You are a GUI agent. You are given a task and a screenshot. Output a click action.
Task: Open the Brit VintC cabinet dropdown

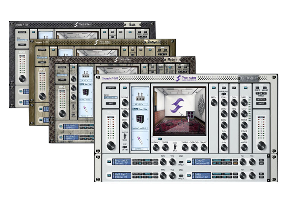(140, 129)
